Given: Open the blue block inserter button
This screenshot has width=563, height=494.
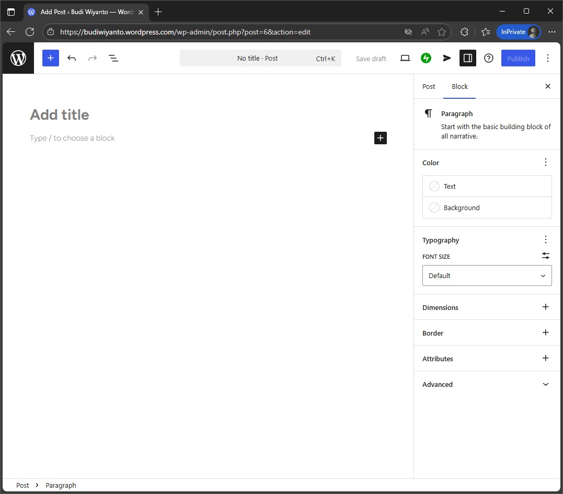Looking at the screenshot, I should 51,58.
